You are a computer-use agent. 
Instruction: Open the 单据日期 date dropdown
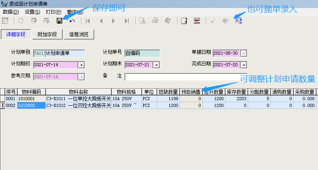(x=244, y=53)
